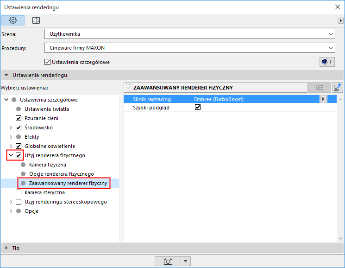Click the settings list scroll down arrow
The width and height of the screenshot is (345, 268).
click(x=340, y=238)
